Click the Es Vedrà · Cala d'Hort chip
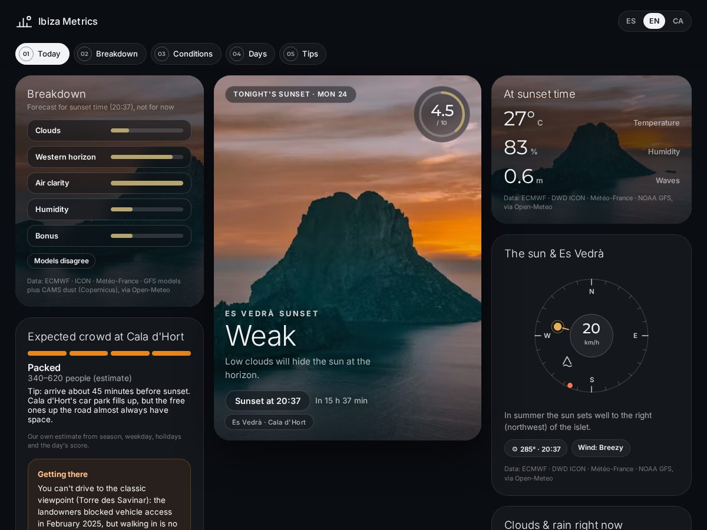Viewport: 707px width, 530px height. point(269,422)
